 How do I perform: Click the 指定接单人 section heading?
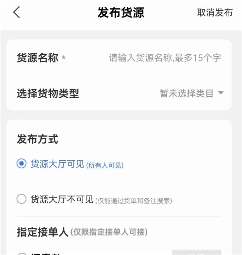[43, 232]
